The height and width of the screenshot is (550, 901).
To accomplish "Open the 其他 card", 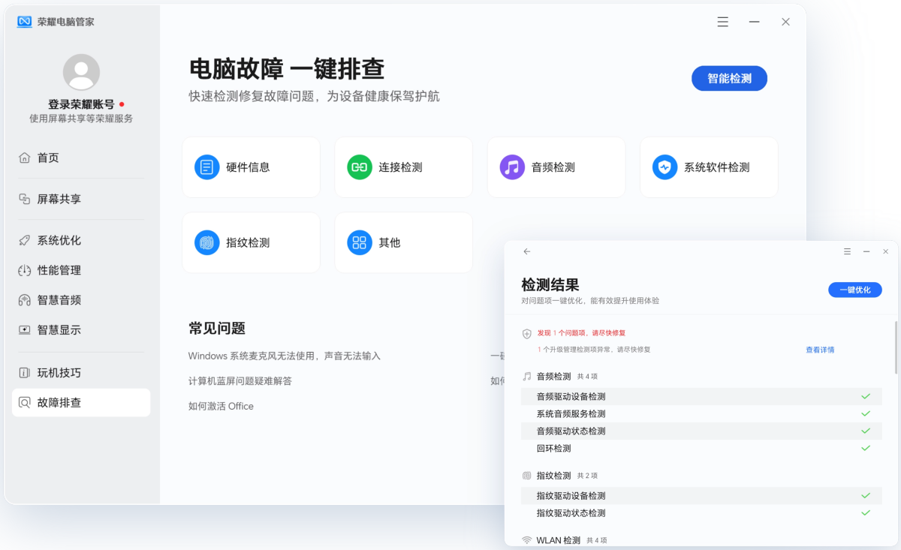I will click(403, 242).
